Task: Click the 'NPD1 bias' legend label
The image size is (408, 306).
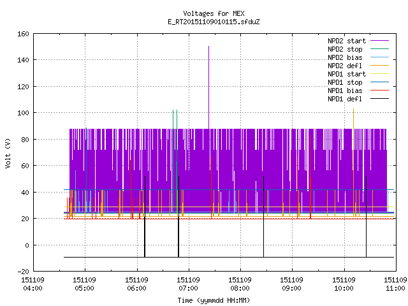Action: [345, 91]
